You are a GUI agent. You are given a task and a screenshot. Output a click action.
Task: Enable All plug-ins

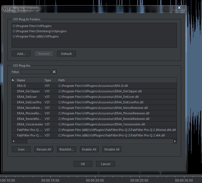pyautogui.click(x=89, y=149)
